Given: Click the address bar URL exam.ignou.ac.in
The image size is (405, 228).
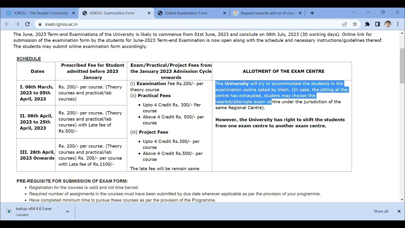Looking at the screenshot, I should [x=61, y=24].
